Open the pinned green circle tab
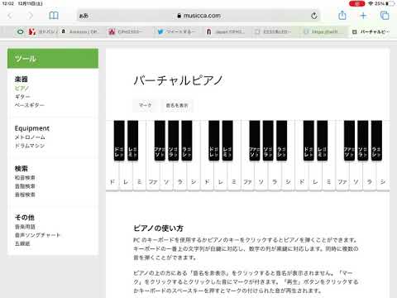The height and width of the screenshot is (298, 397). (x=20, y=31)
